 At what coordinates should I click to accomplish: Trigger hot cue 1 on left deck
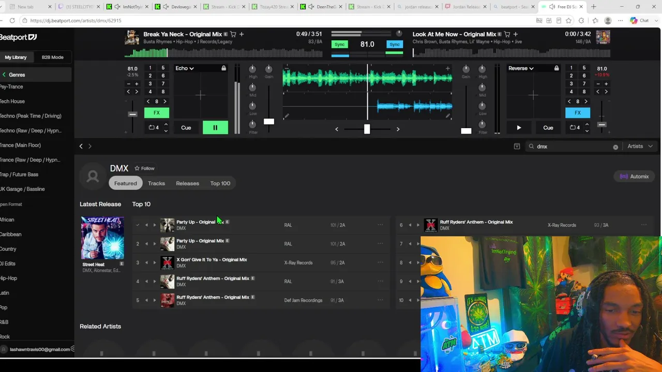(x=150, y=68)
